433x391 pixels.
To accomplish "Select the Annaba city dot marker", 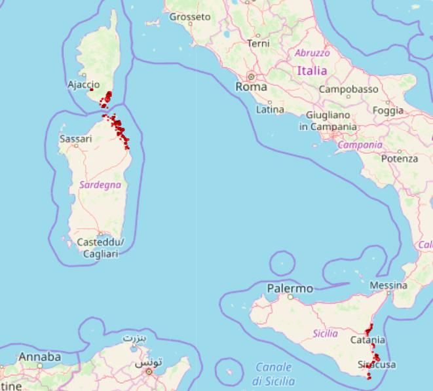I will coord(40,366).
